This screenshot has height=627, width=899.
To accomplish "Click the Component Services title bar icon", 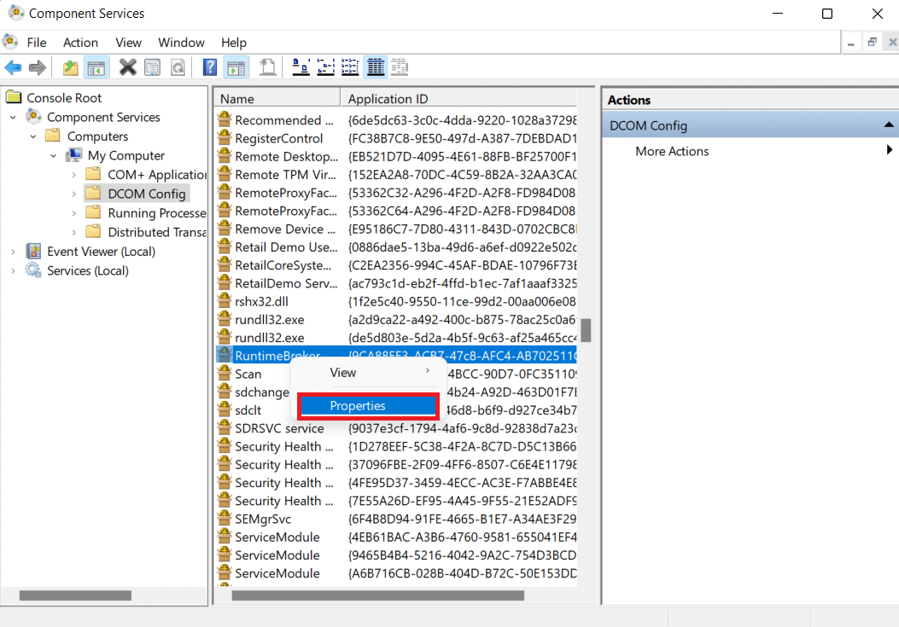I will (16, 13).
